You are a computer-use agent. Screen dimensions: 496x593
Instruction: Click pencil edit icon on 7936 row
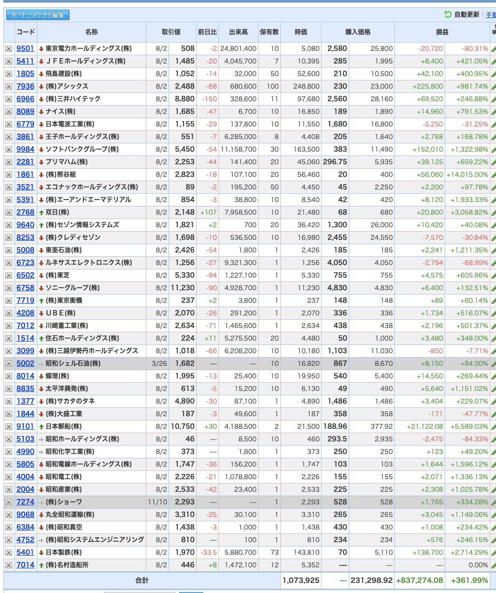494,87
